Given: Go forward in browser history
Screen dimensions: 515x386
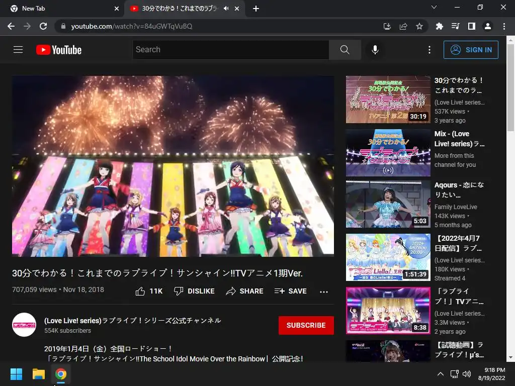Looking at the screenshot, I should (27, 26).
